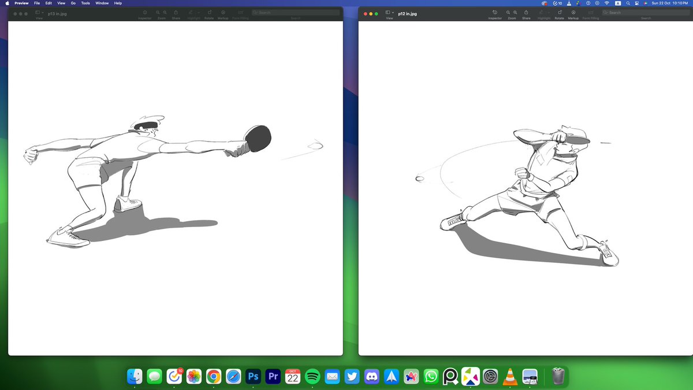Open Spotlight search in the menu bar

tap(628, 3)
